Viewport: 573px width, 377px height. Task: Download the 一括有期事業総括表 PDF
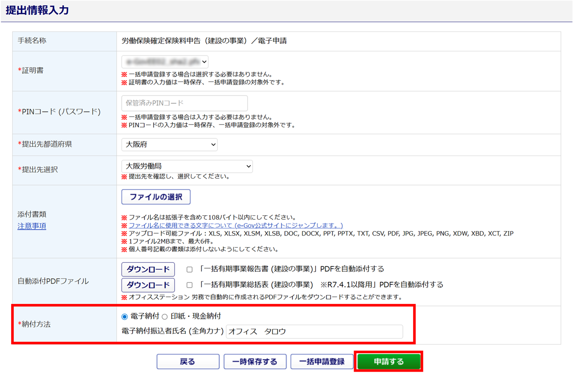[x=148, y=285]
